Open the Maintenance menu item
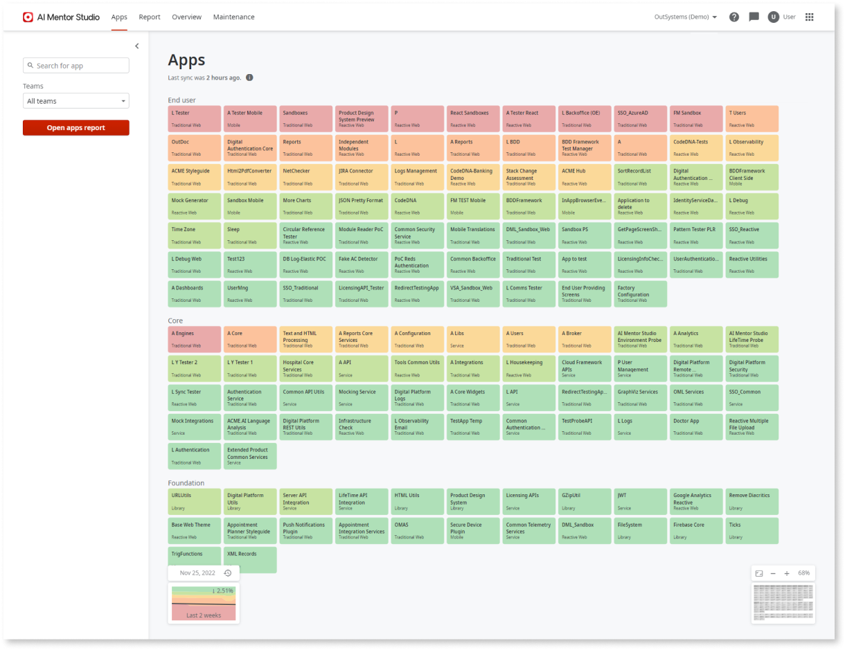 (233, 17)
